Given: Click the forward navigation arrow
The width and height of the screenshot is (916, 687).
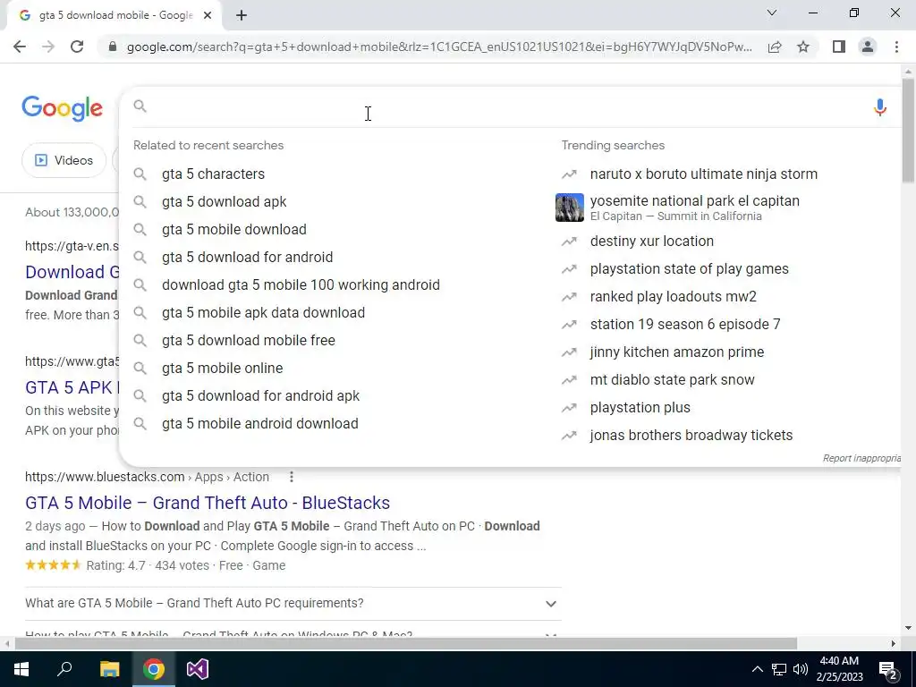Looking at the screenshot, I should tap(48, 47).
